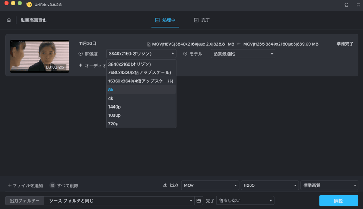This screenshot has width=363, height=209.
Task: Open the H265 codec dropdown
Action: (270, 185)
